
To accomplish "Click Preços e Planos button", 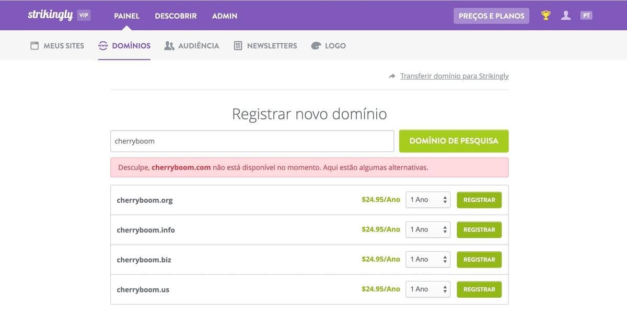I will tap(491, 16).
